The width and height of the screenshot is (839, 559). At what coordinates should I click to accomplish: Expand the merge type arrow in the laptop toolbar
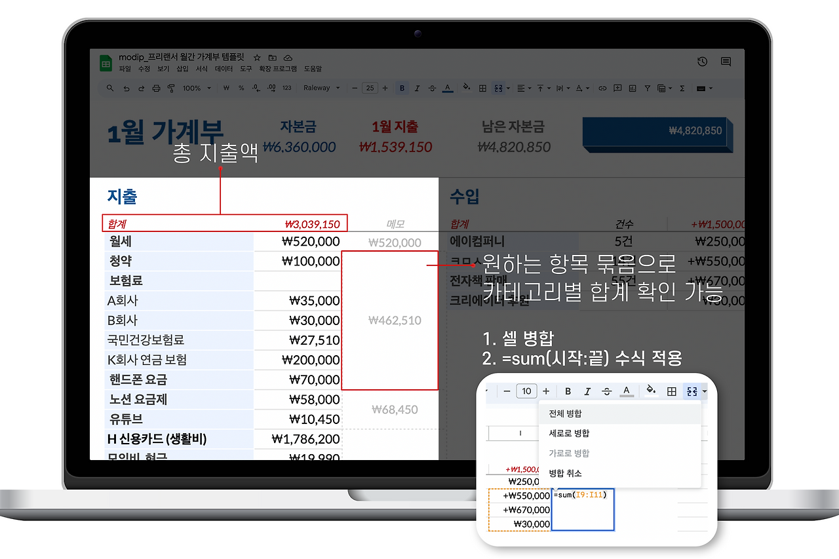[507, 88]
